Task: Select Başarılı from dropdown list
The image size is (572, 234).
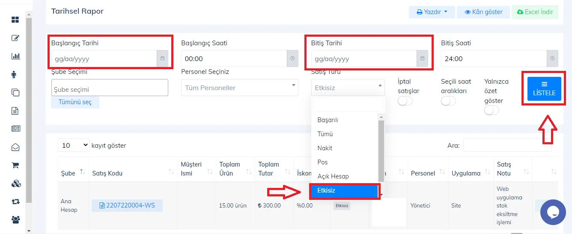Action: pyautogui.click(x=345, y=120)
